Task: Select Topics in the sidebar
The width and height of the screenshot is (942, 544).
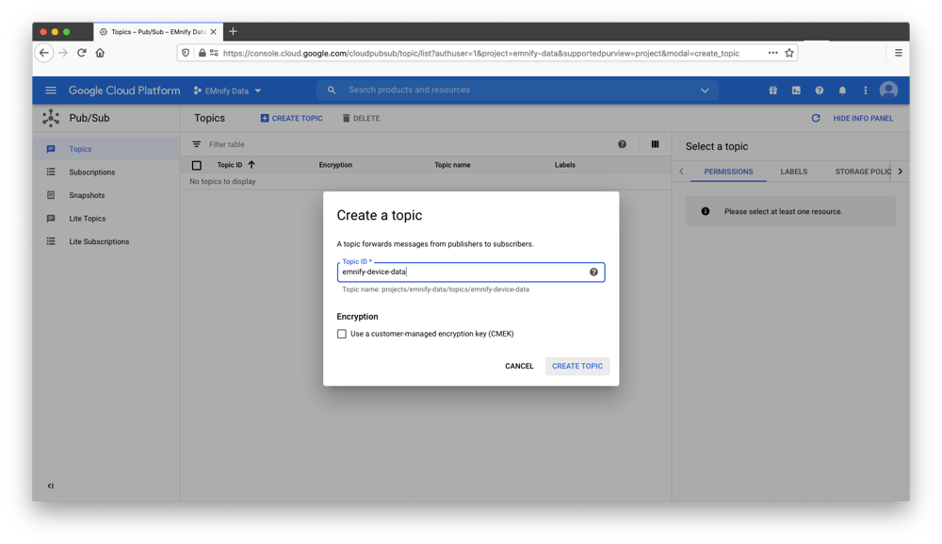Action: [x=106, y=149]
